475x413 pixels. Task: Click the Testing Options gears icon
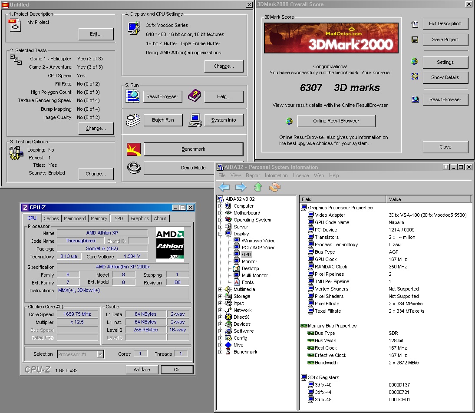point(16,153)
